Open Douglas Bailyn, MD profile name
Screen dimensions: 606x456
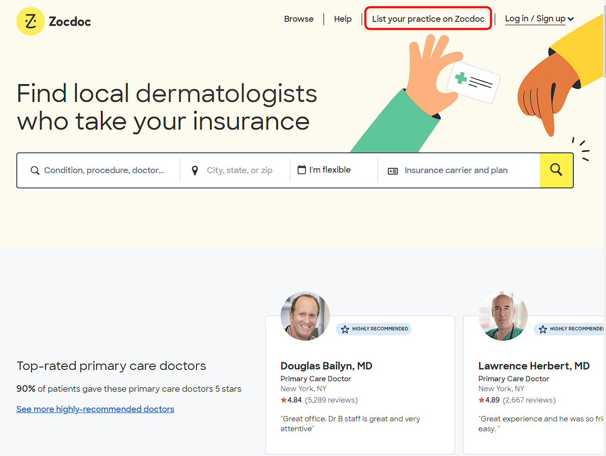pyautogui.click(x=326, y=366)
